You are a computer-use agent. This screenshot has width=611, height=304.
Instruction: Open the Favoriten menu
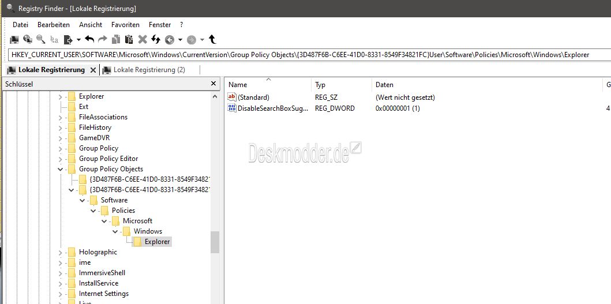point(125,25)
